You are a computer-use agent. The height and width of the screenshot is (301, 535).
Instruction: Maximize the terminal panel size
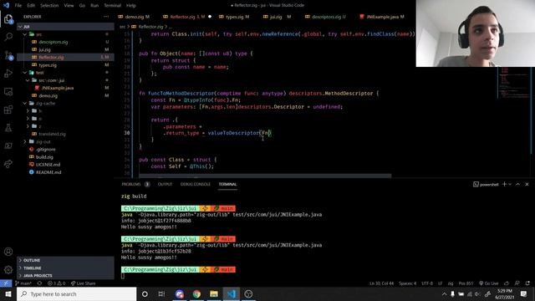(517, 184)
